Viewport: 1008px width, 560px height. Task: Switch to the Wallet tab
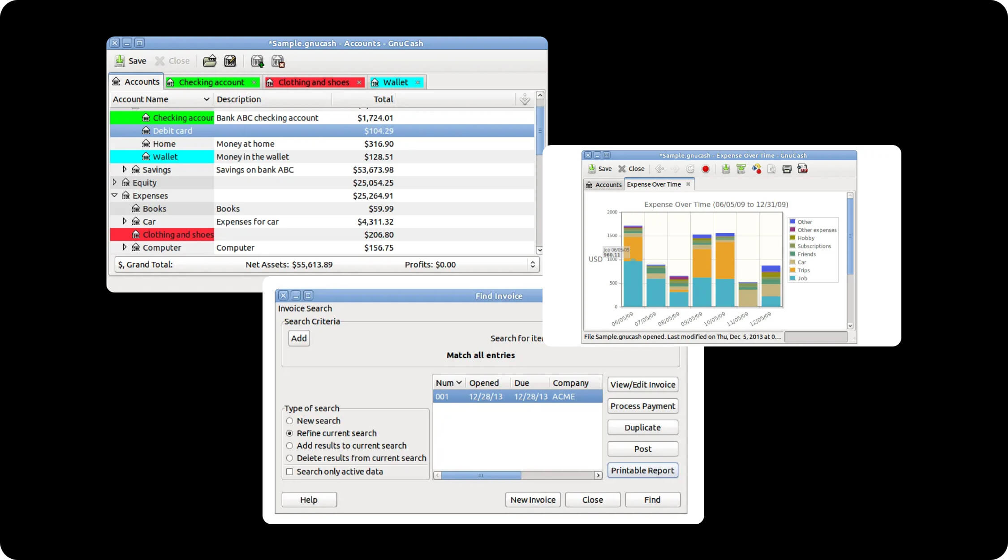click(x=396, y=82)
